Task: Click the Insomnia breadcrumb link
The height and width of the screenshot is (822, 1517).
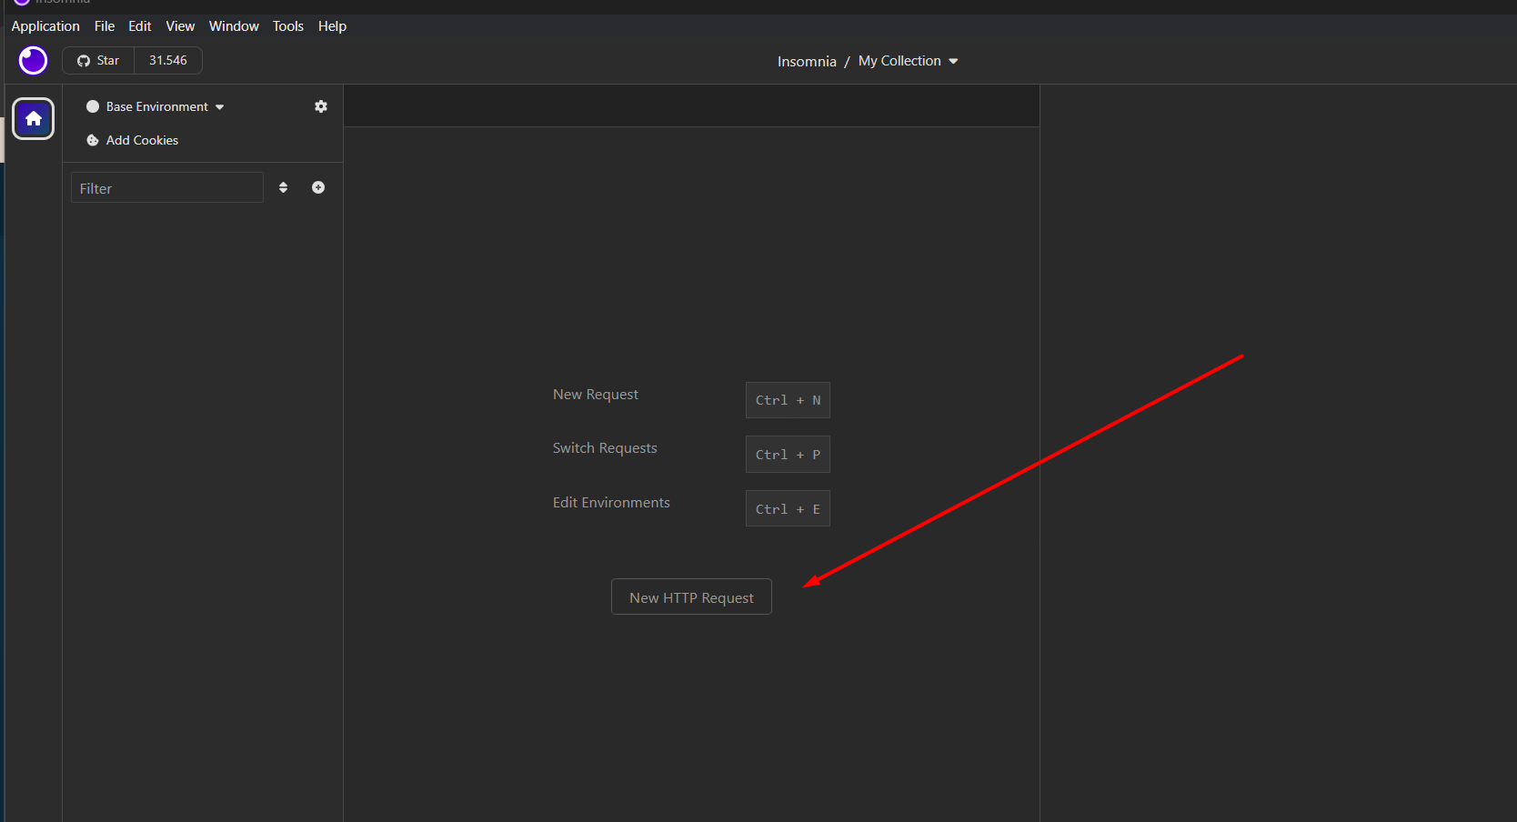Action: point(807,61)
